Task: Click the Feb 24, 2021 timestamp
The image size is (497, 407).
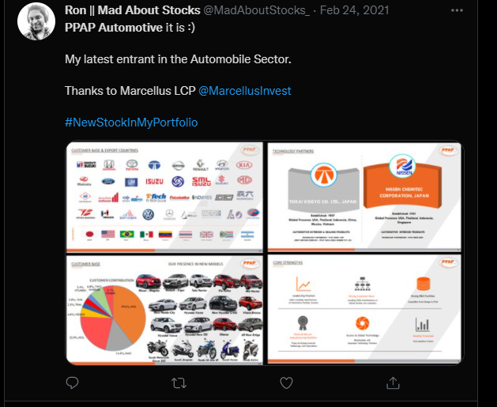Action: tap(354, 10)
